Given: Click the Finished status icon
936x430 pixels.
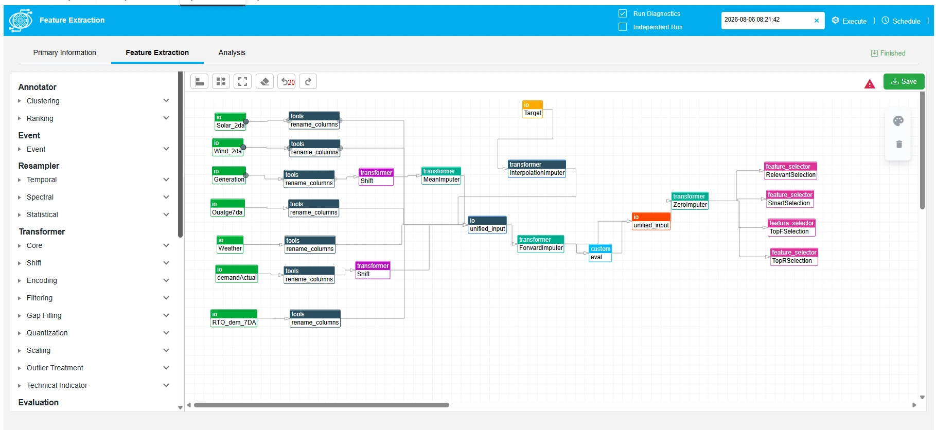Looking at the screenshot, I should coord(874,53).
